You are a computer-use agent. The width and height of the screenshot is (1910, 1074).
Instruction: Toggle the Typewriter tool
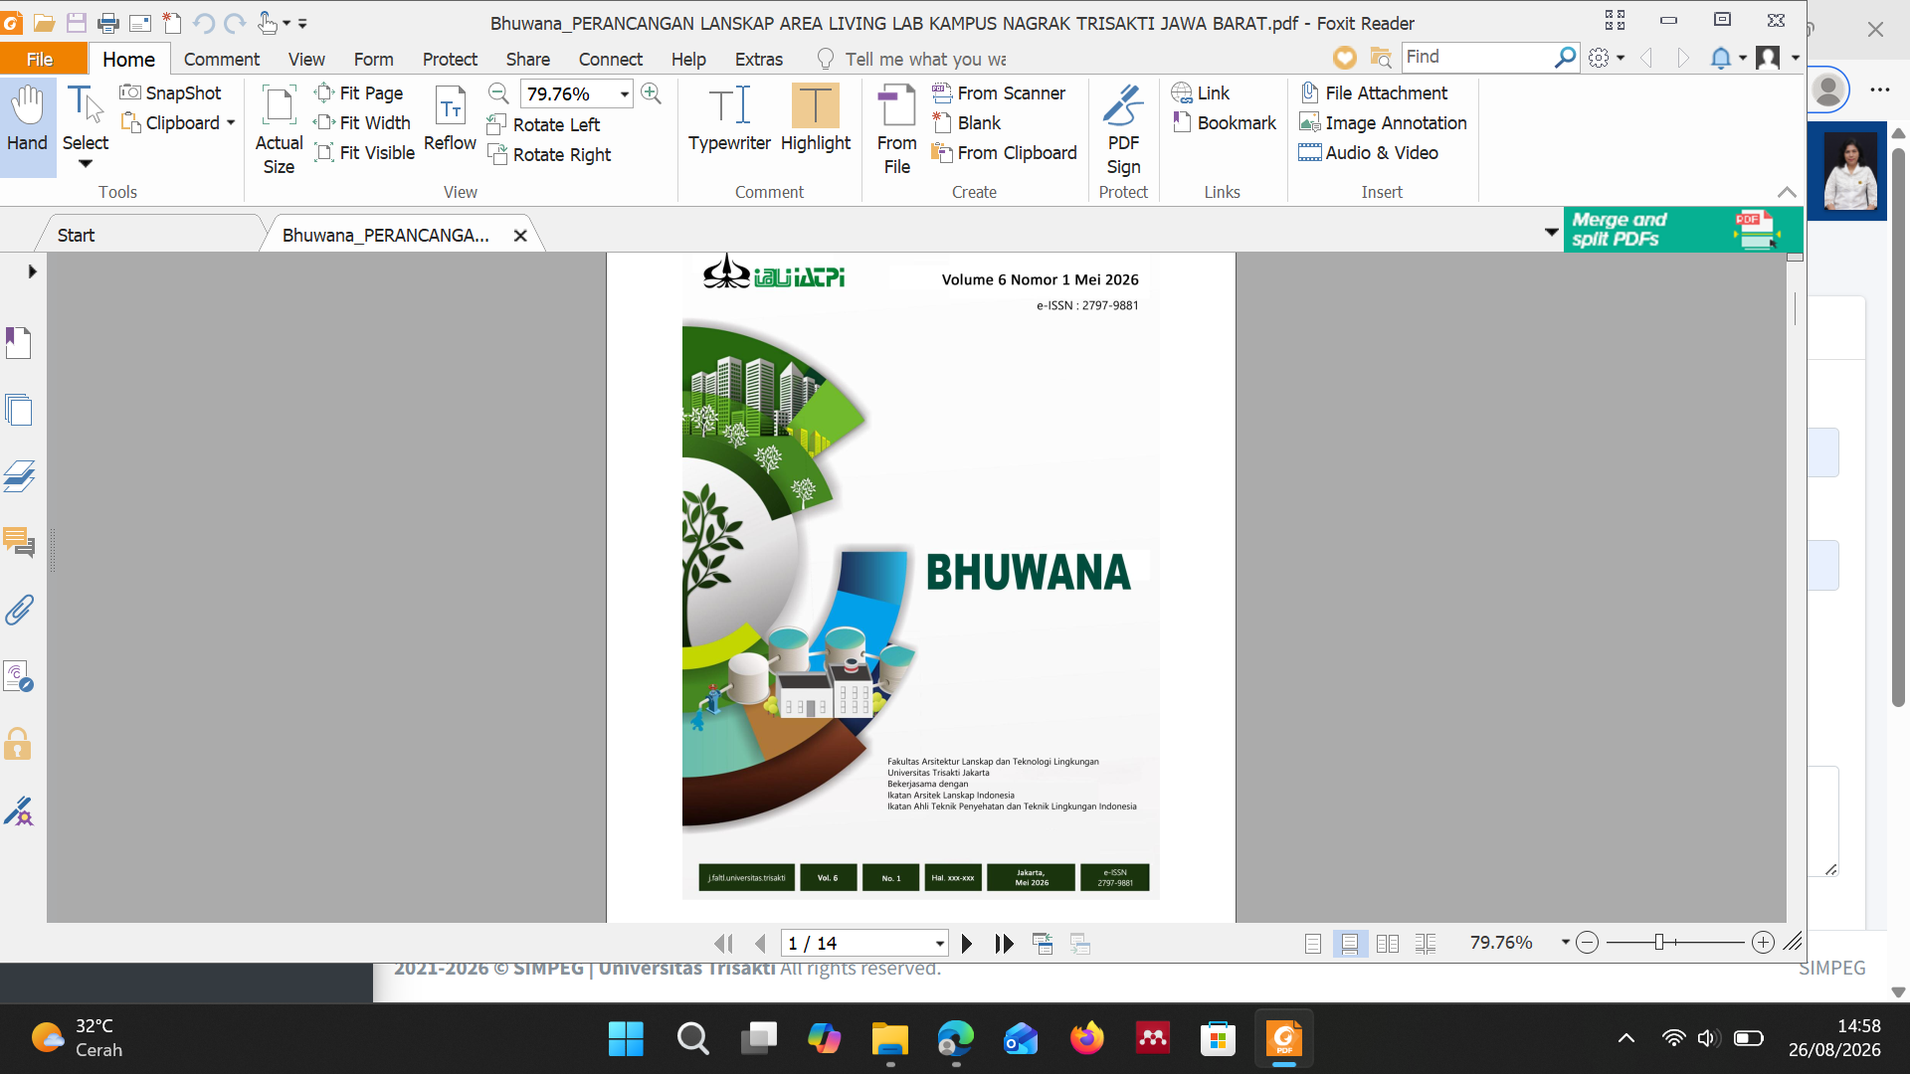pos(729,118)
